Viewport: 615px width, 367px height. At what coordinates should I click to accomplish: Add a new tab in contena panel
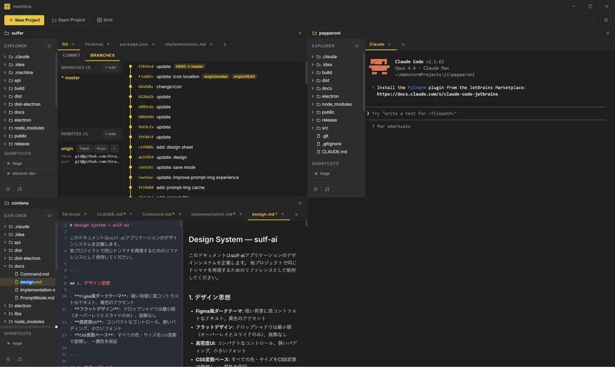296,214
